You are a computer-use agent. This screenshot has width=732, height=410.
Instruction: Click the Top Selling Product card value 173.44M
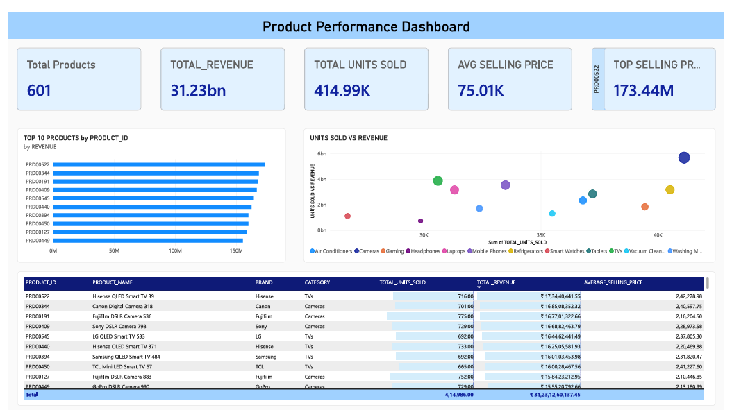point(643,90)
